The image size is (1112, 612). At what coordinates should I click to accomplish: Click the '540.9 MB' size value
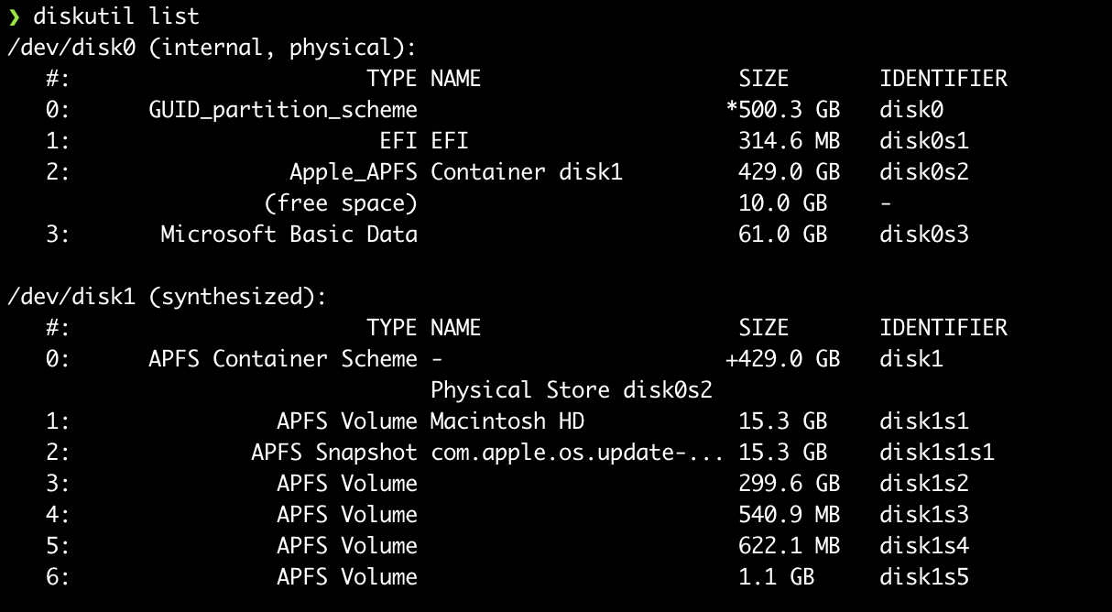pos(789,515)
